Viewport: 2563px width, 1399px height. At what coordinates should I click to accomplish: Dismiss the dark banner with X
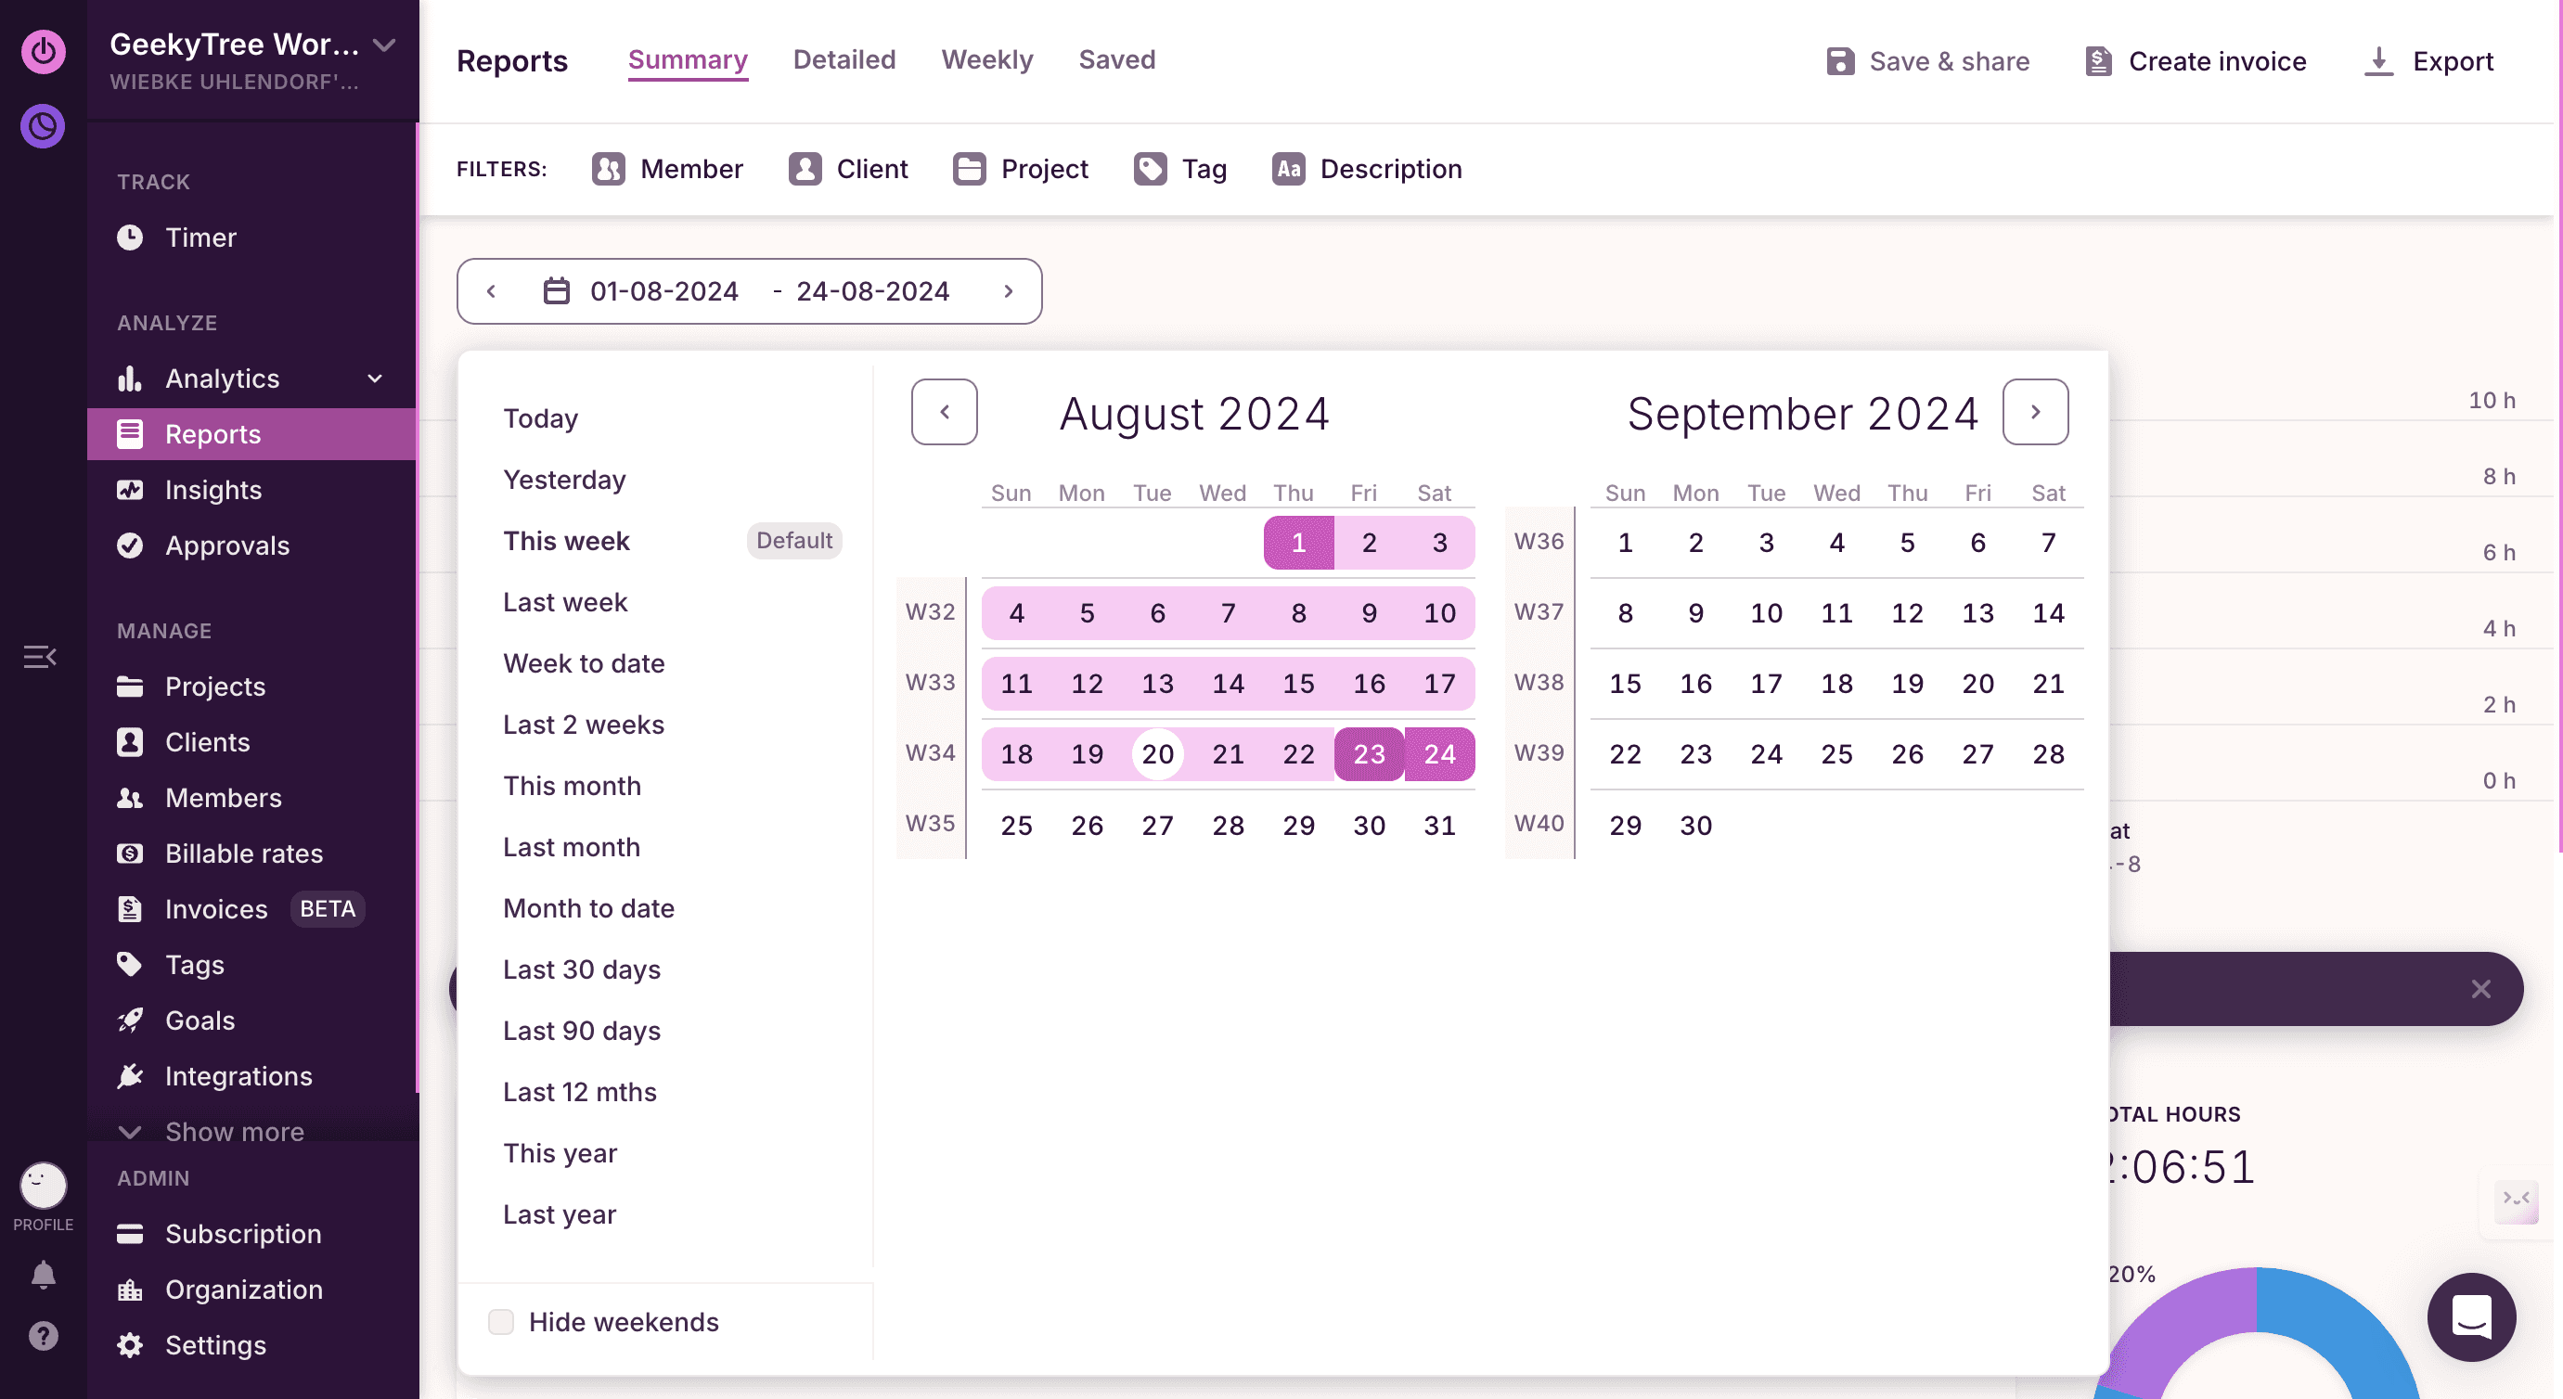click(2480, 989)
